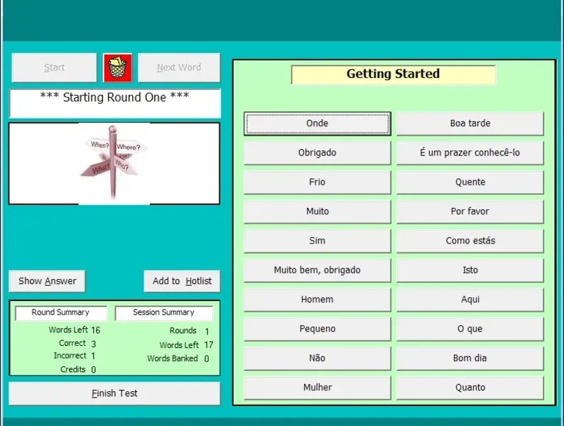
Task: Pick the Quente answer button
Action: tap(470, 182)
